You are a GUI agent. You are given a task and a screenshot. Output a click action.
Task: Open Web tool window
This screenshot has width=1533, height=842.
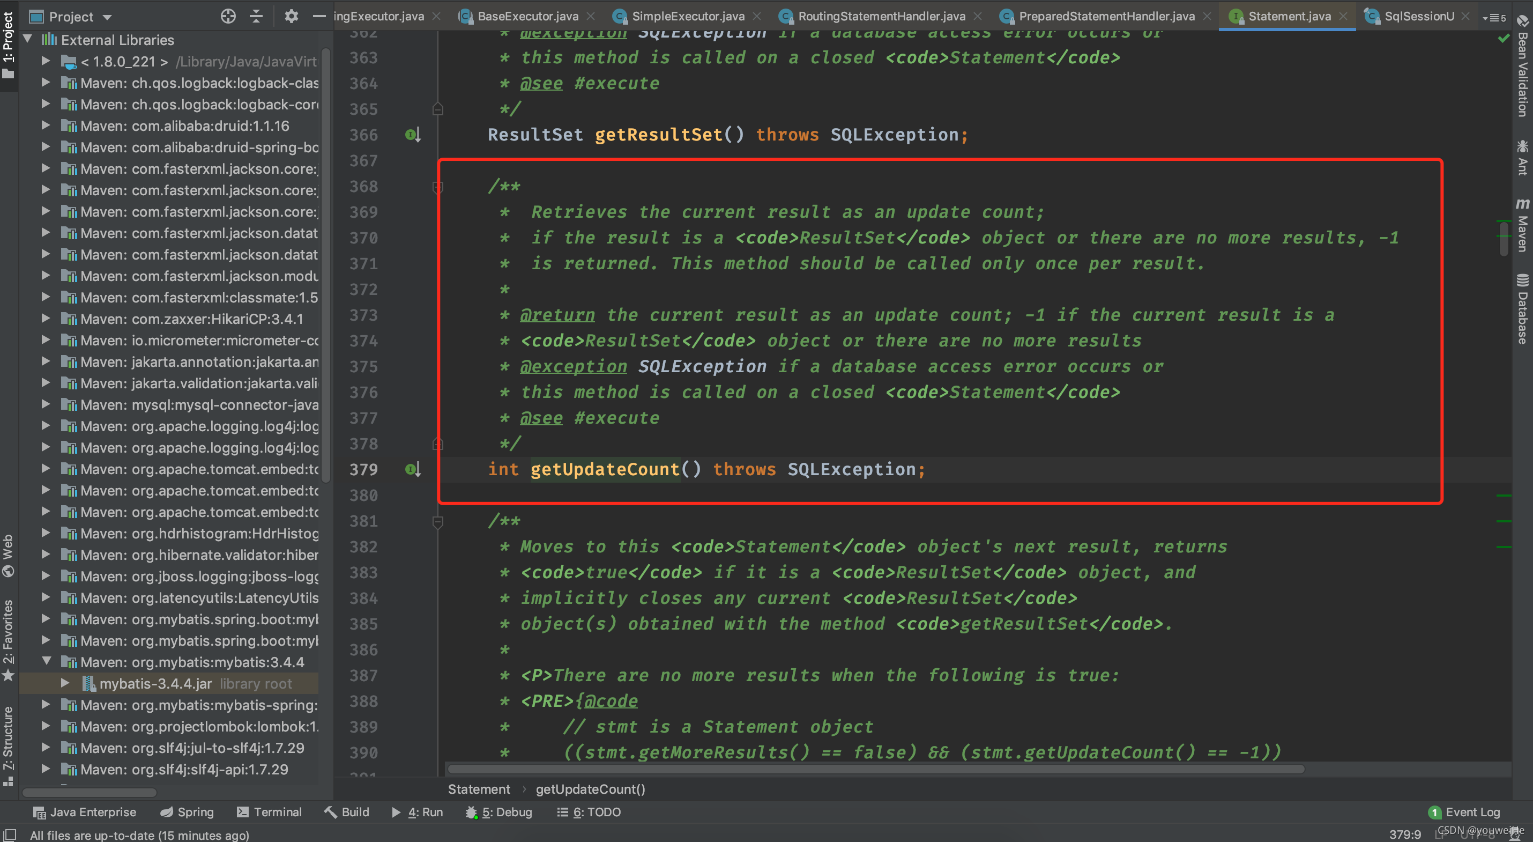pyautogui.click(x=9, y=555)
